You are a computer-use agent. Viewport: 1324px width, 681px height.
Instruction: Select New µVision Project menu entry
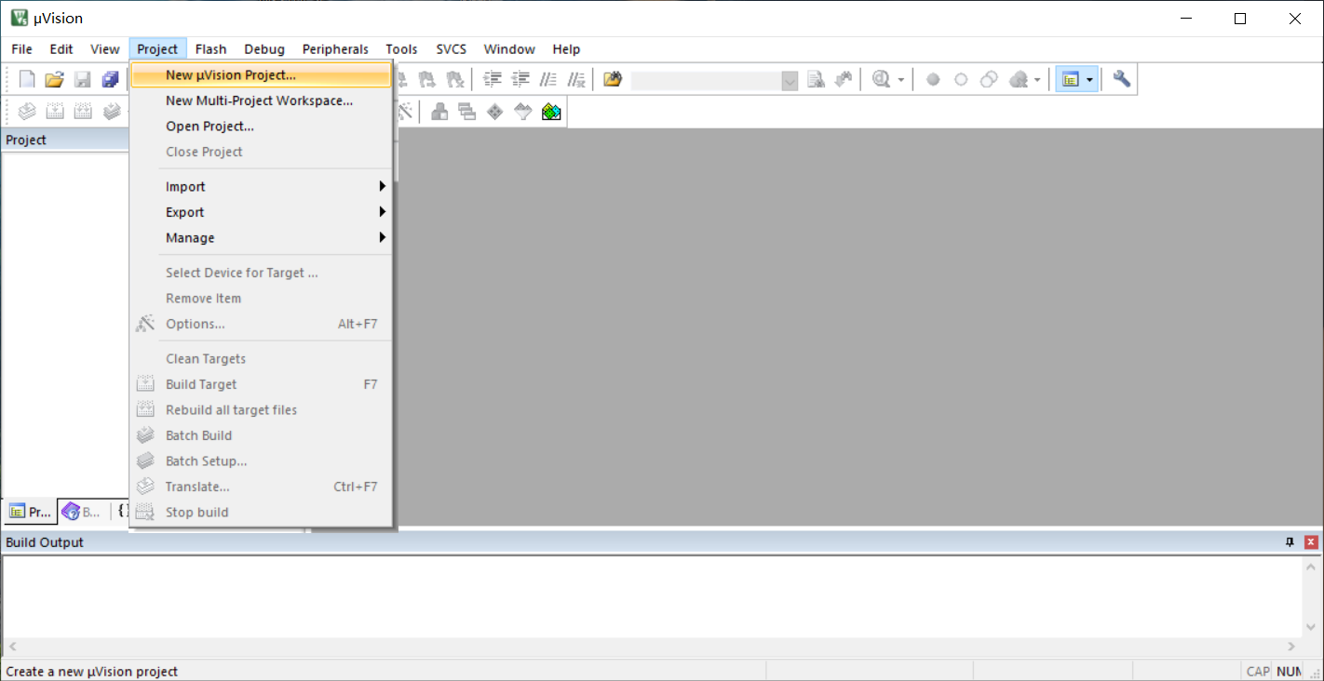click(262, 75)
